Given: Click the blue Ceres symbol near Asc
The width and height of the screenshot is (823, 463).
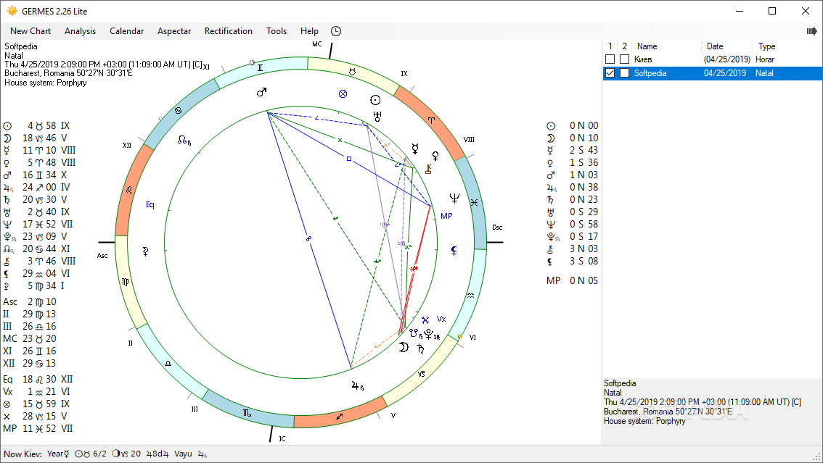Looking at the screenshot, I should pyautogui.click(x=145, y=252).
